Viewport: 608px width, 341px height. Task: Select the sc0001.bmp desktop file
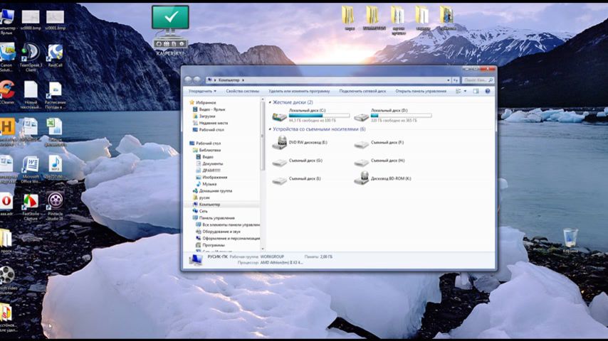coord(55,20)
